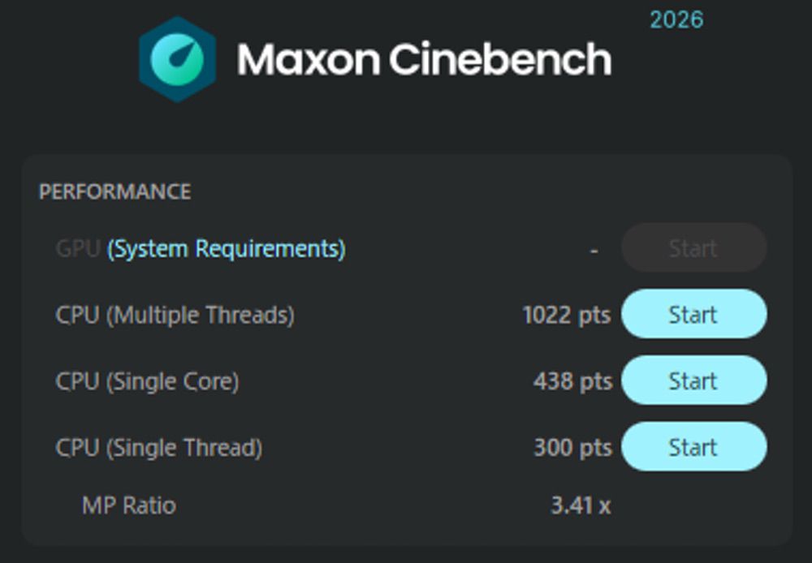Image resolution: width=812 pixels, height=563 pixels.
Task: Click the disabled GPU Start button
Action: pos(694,248)
